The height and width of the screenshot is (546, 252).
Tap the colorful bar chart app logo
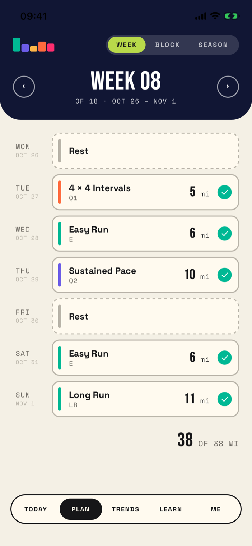tap(34, 45)
